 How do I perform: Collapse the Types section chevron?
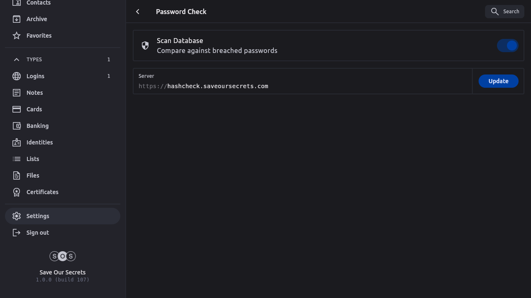[17, 60]
